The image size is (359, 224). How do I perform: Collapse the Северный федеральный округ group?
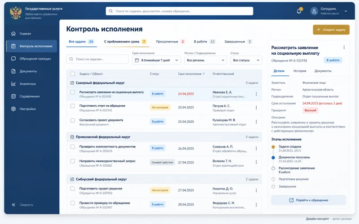72,83
